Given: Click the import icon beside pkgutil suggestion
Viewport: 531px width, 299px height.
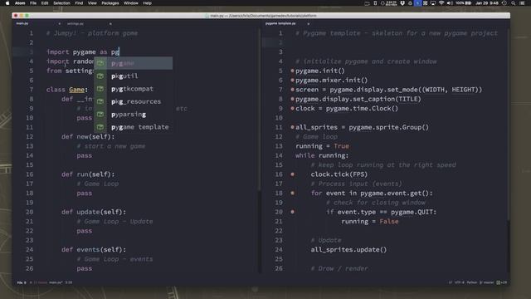Looking at the screenshot, I should (x=100, y=76).
